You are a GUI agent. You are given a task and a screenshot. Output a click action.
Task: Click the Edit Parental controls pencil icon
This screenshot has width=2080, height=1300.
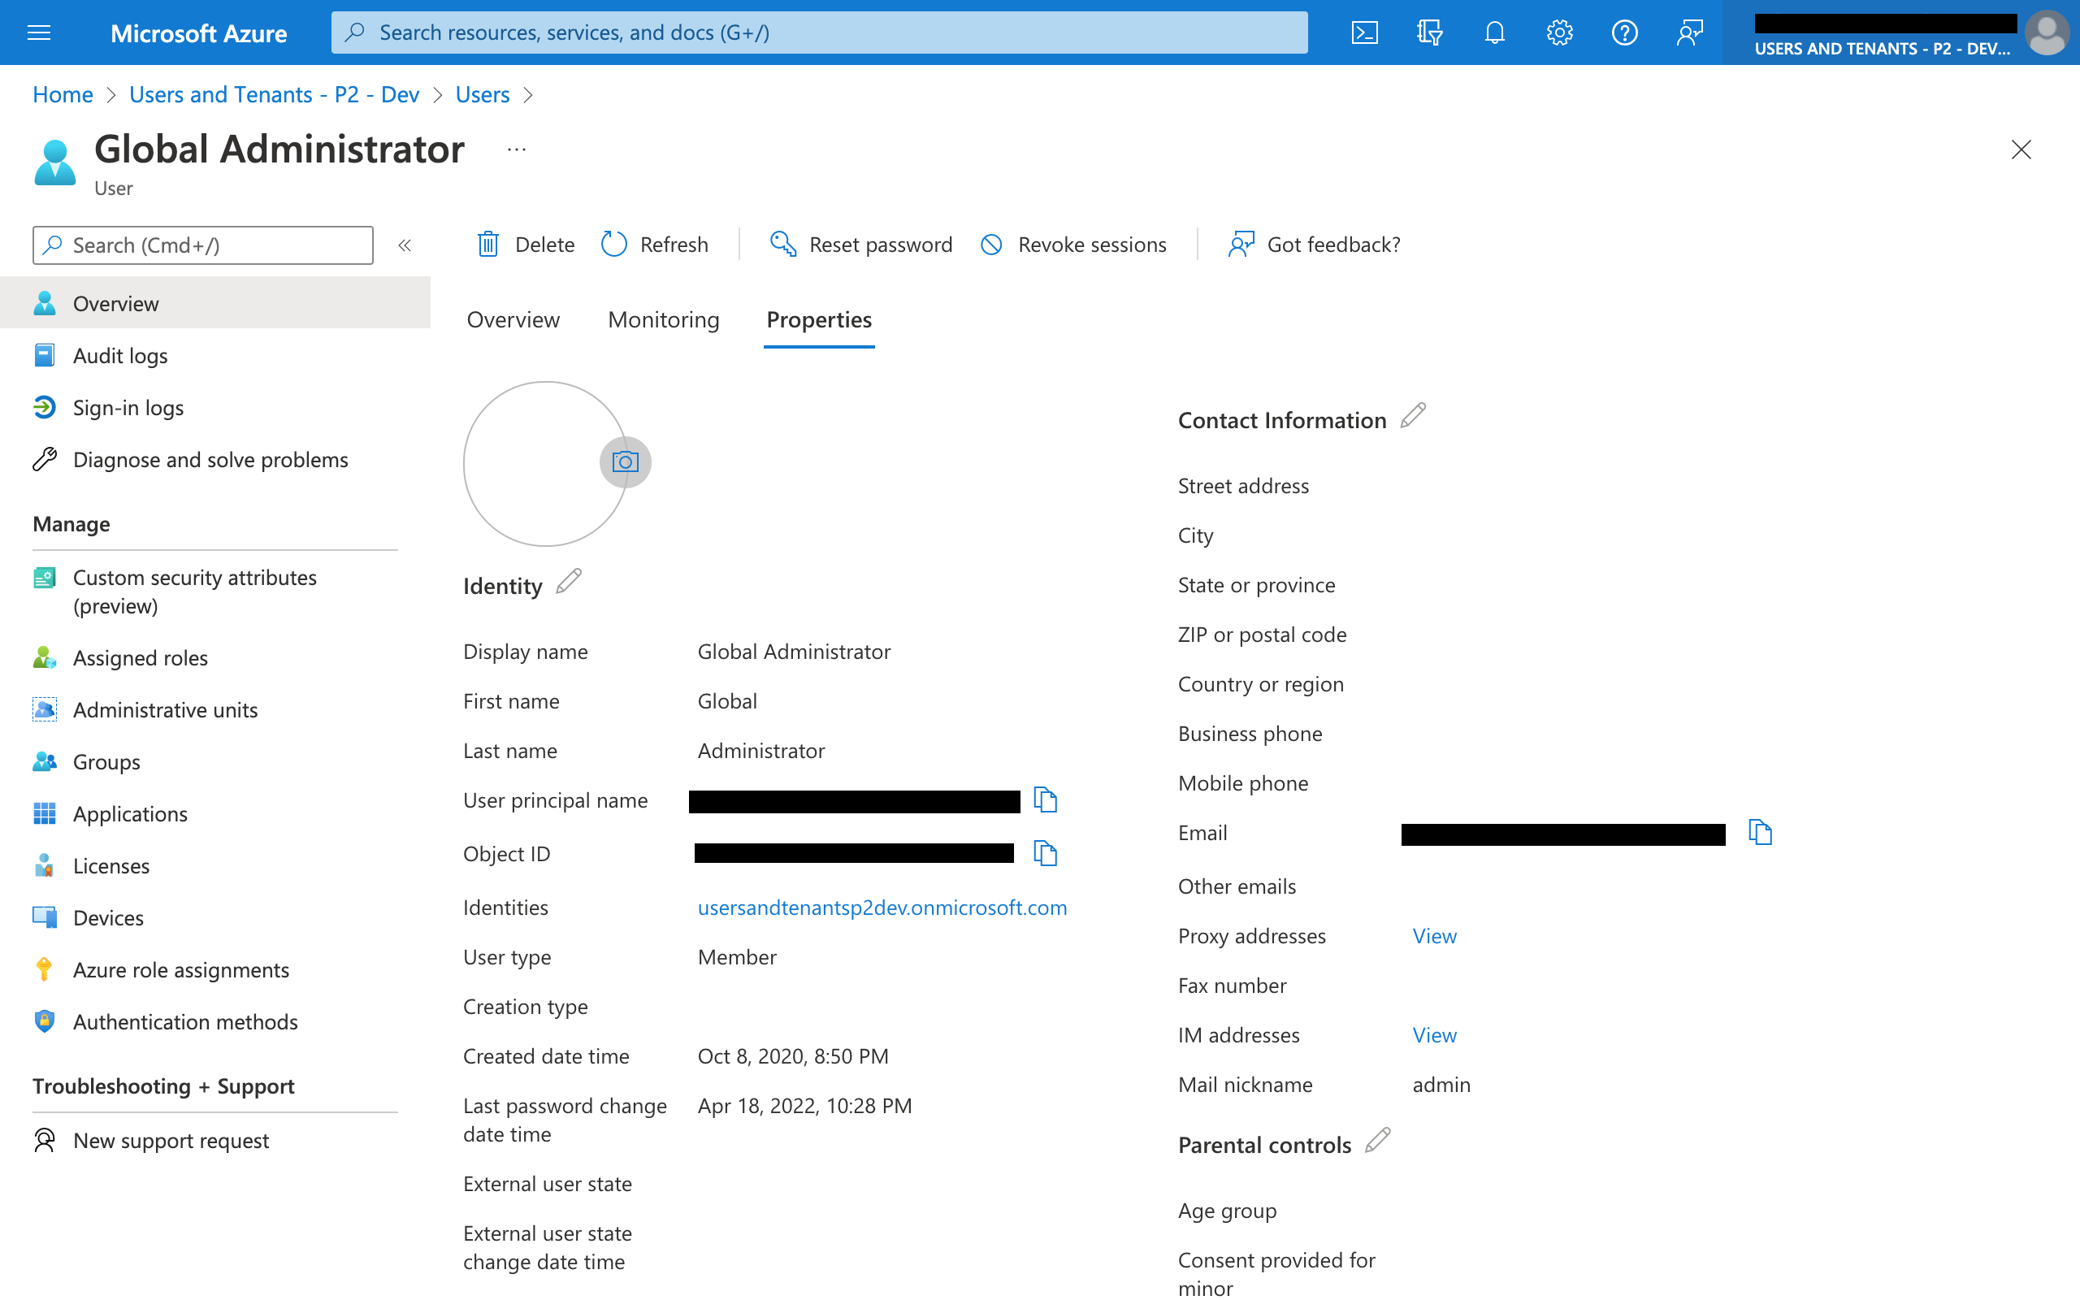coord(1378,1142)
